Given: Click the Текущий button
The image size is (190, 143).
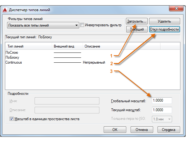Looking at the screenshot, I should click(x=136, y=29).
